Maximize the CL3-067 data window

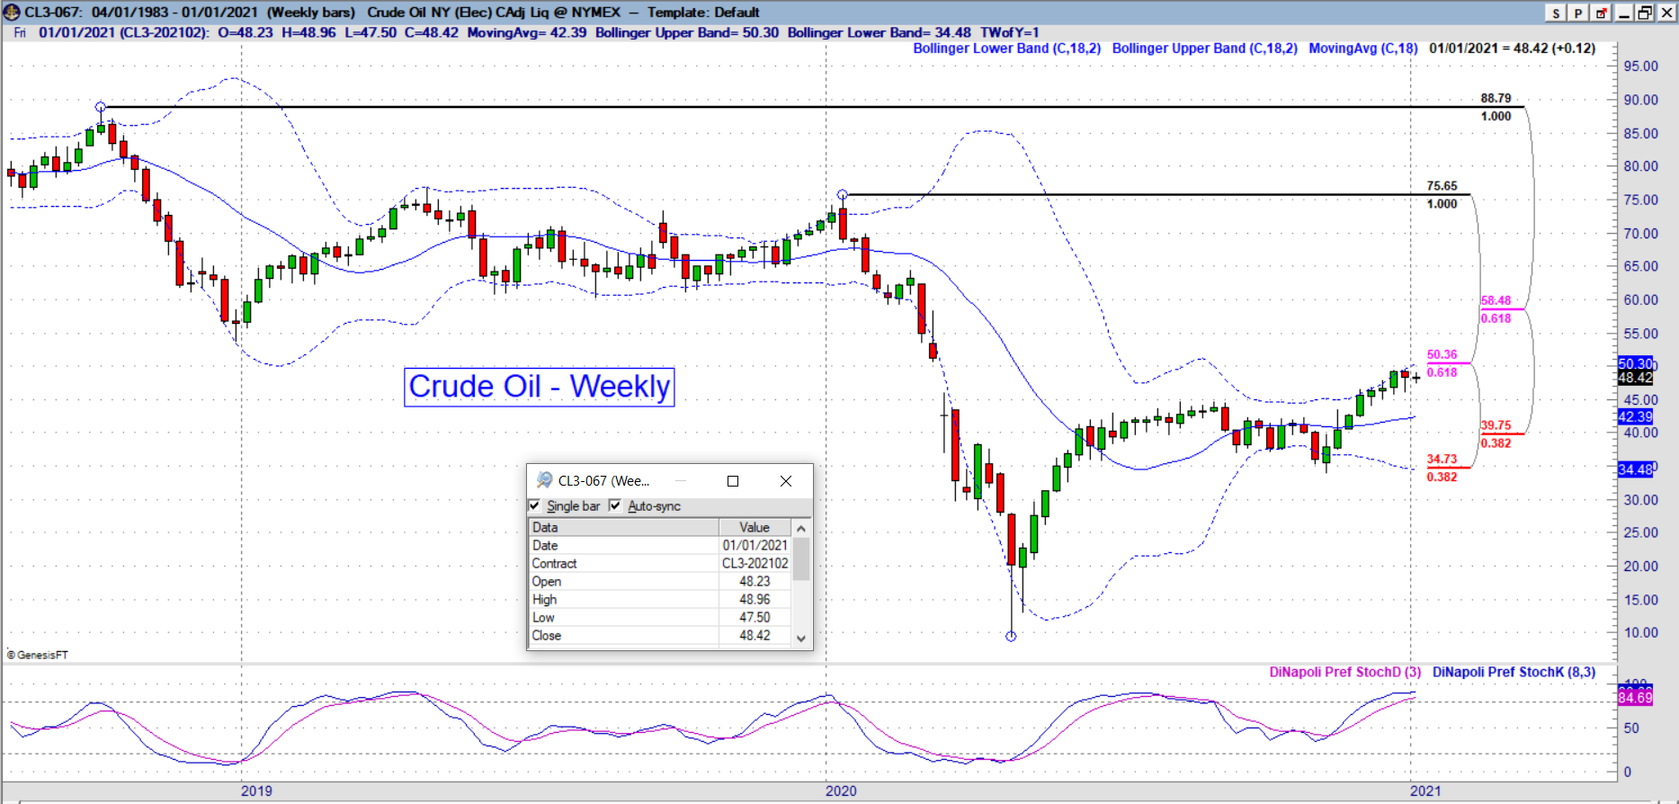tap(733, 481)
